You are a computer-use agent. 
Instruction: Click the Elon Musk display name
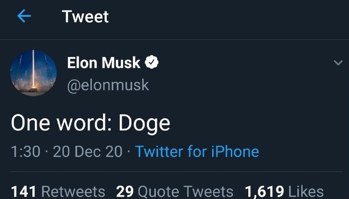click(104, 62)
